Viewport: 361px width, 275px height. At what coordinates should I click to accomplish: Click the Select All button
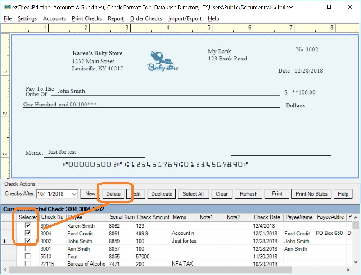(193, 194)
